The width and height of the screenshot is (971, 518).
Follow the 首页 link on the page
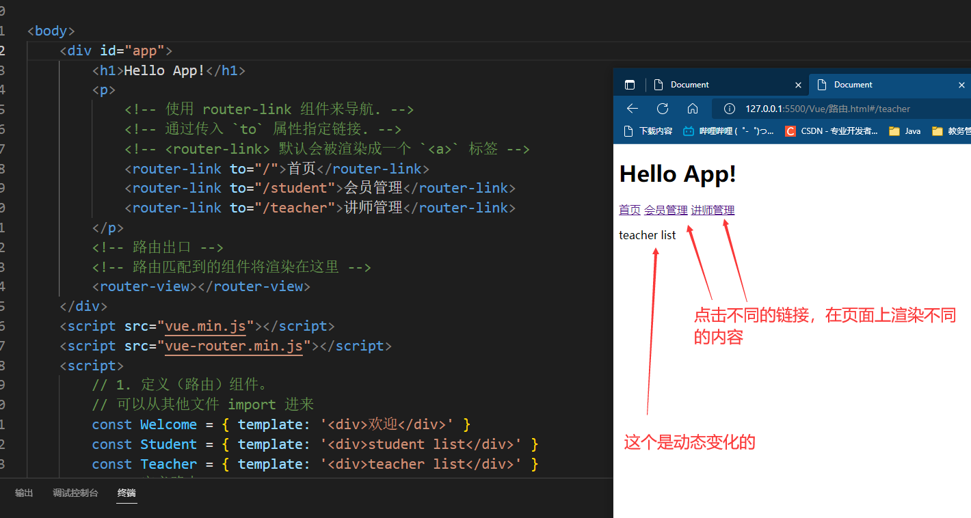[630, 210]
